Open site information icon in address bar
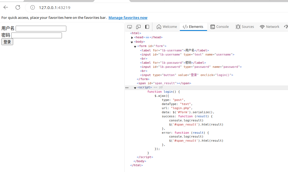 point(33,7)
